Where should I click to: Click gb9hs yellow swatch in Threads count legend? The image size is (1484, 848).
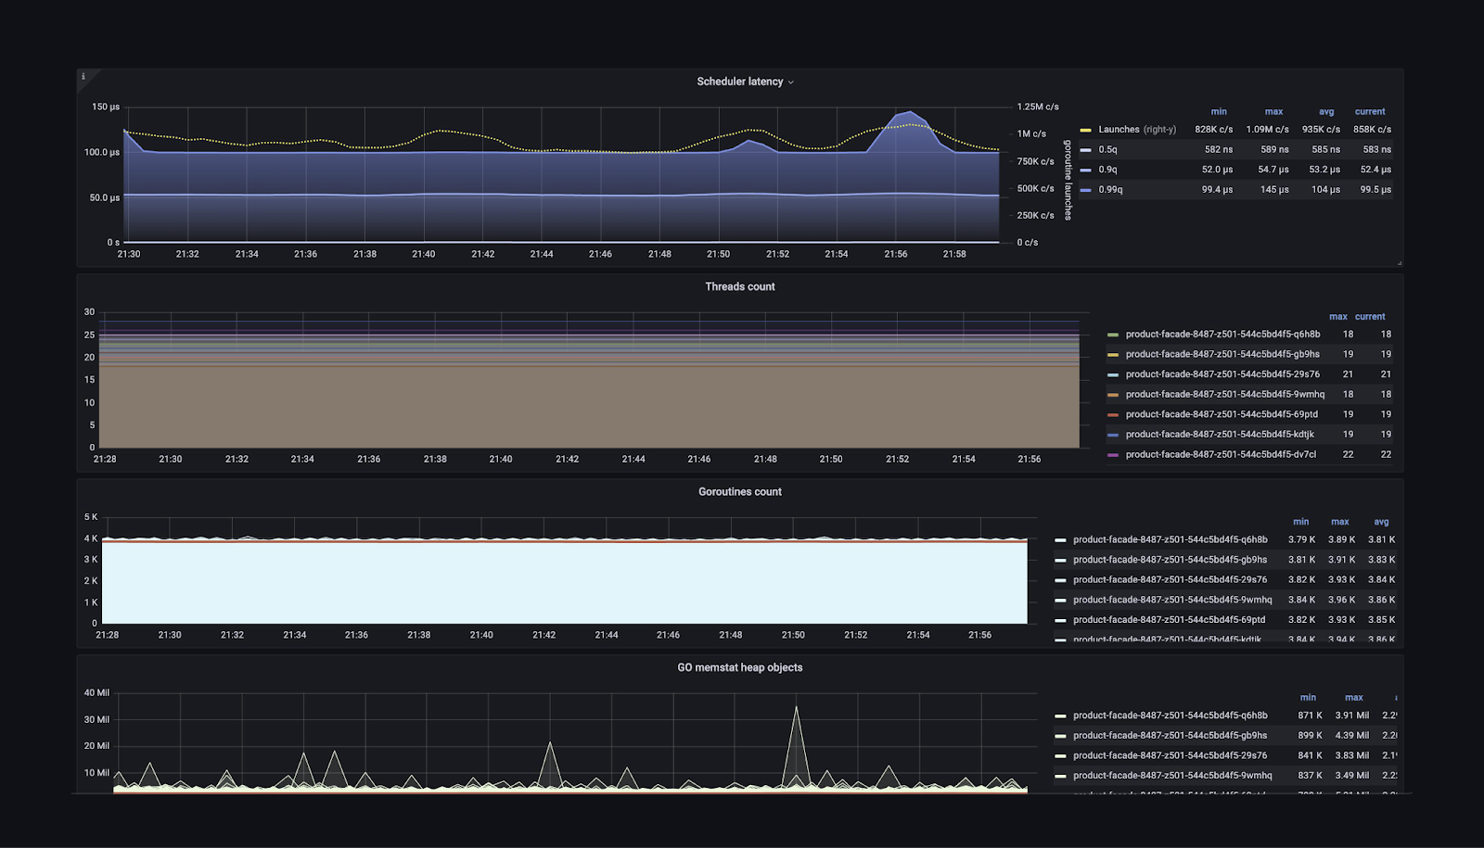point(1113,355)
